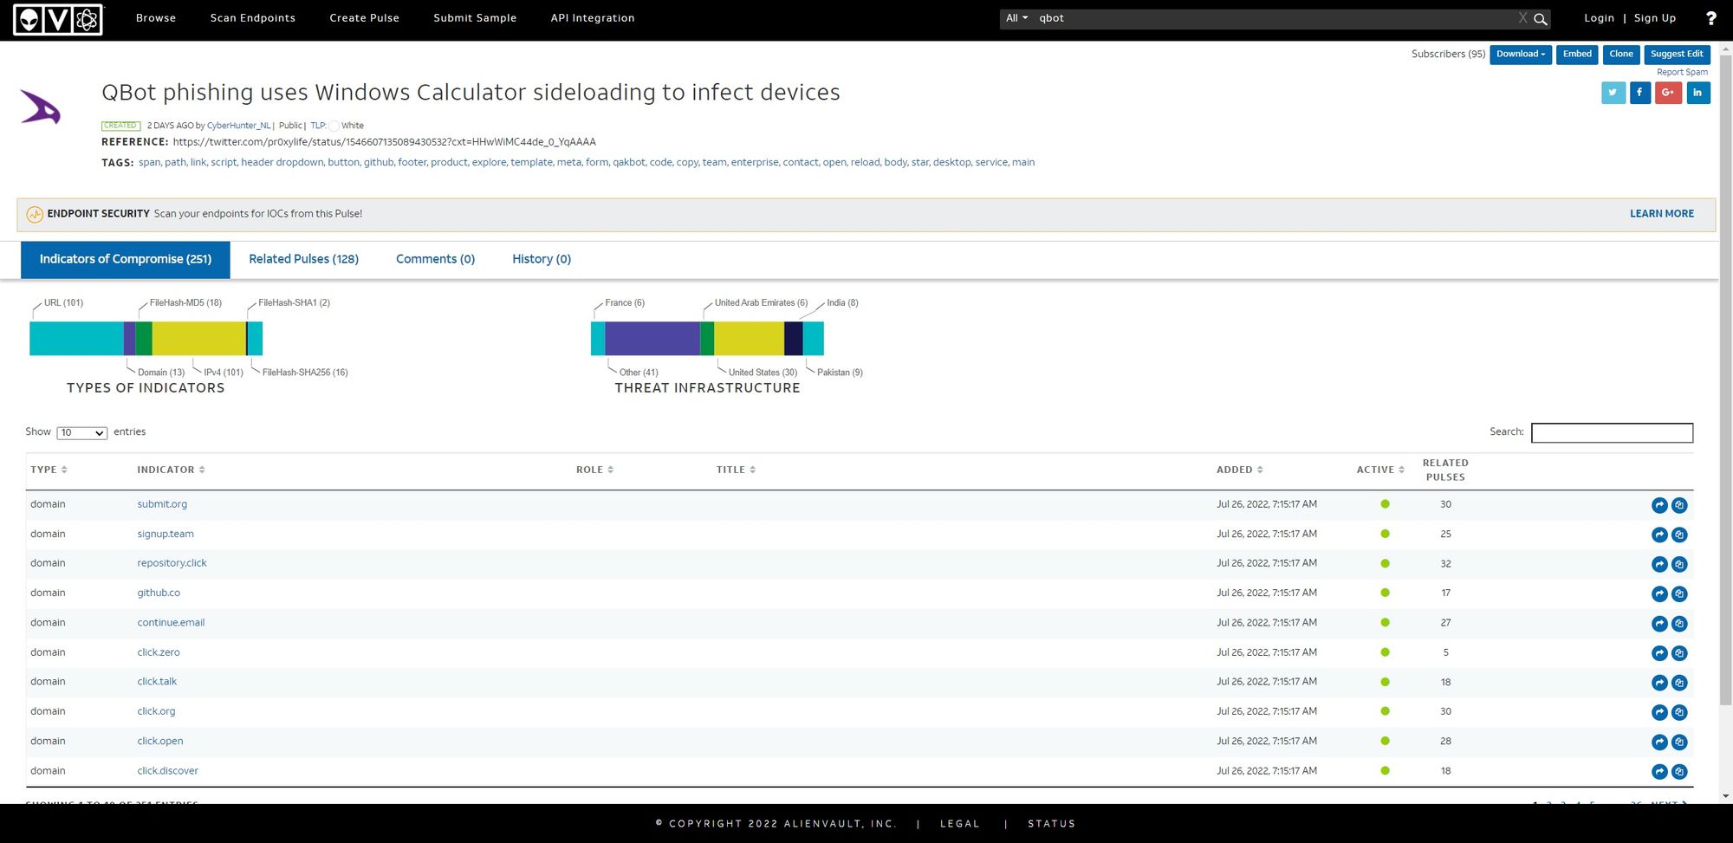The image size is (1733, 843).
Task: Share pulse on LinkedIn
Action: pyautogui.click(x=1697, y=93)
